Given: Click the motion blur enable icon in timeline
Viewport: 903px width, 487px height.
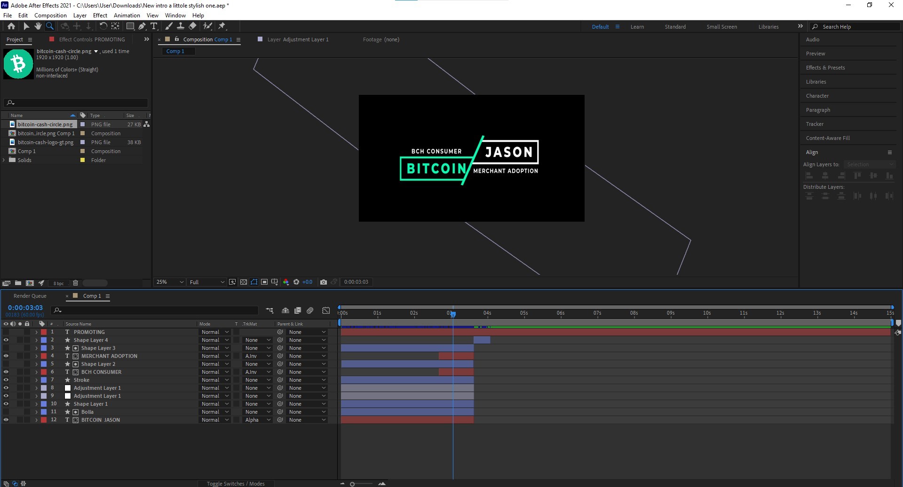Looking at the screenshot, I should pyautogui.click(x=310, y=310).
